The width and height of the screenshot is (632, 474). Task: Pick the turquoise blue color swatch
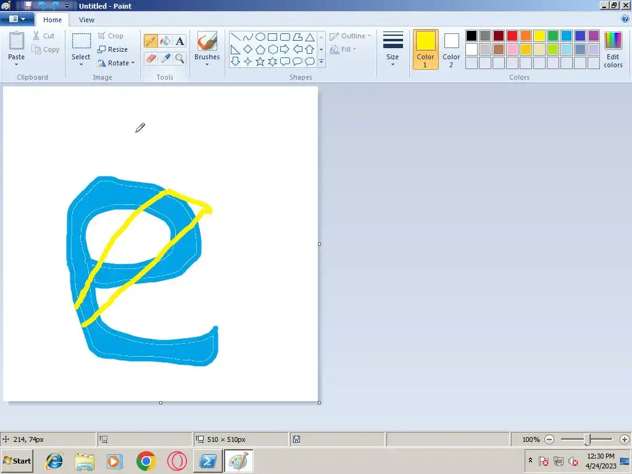point(567,36)
